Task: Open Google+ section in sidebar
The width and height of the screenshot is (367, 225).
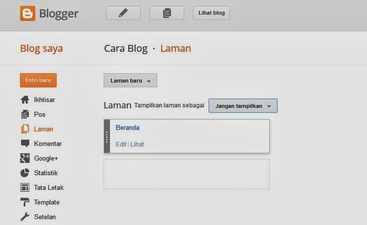Action: coord(46,159)
